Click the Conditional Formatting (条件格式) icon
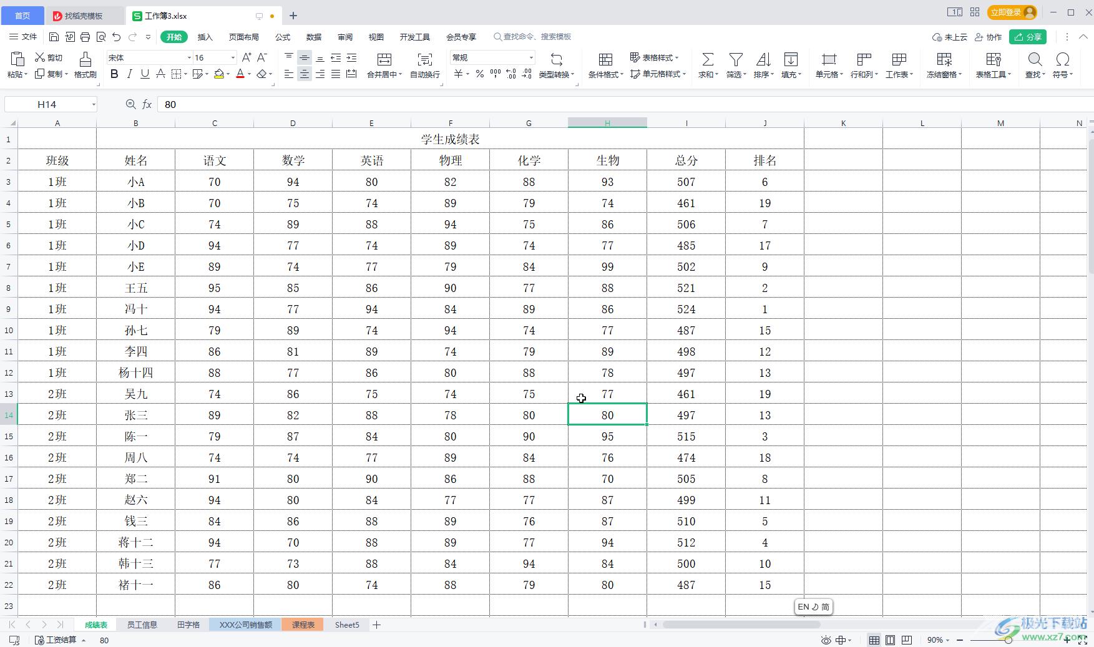1094x647 pixels. pos(605,59)
